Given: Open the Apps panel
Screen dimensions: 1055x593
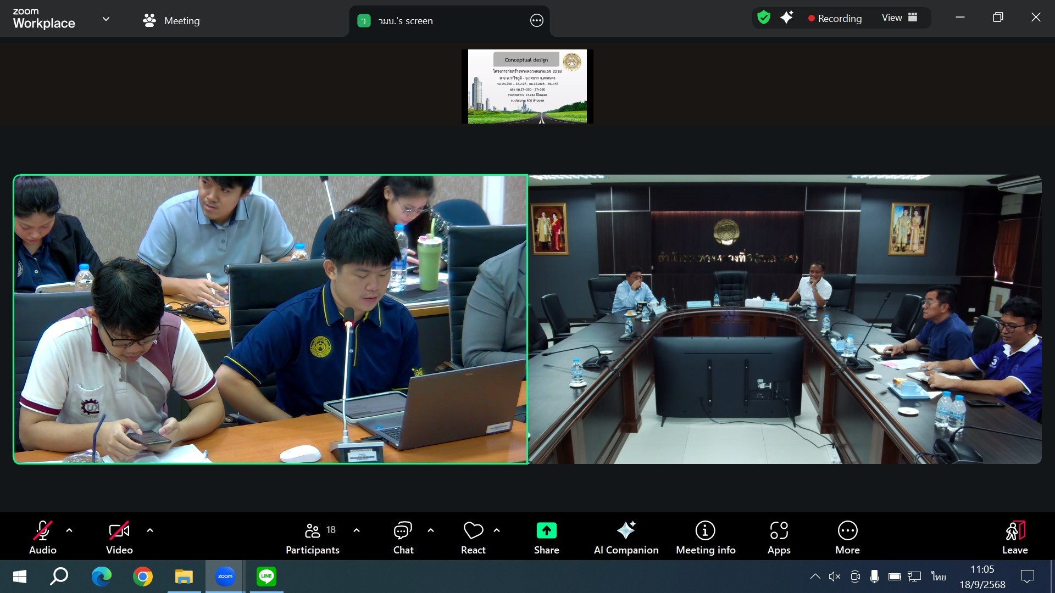Looking at the screenshot, I should point(779,537).
